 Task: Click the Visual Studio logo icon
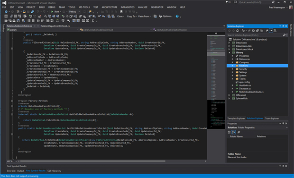coord(4,3)
